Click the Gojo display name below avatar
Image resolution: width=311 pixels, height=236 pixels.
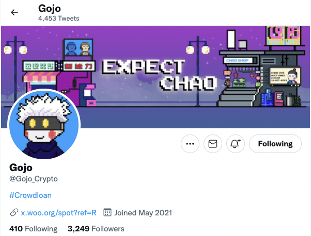tap(21, 168)
